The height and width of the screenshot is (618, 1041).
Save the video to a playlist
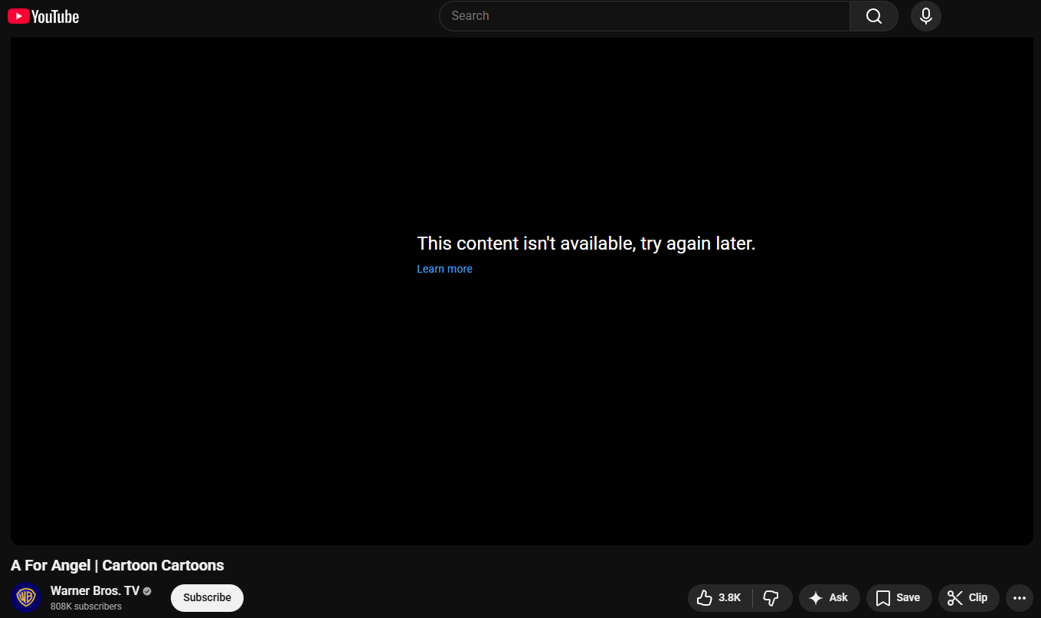pyautogui.click(x=899, y=598)
